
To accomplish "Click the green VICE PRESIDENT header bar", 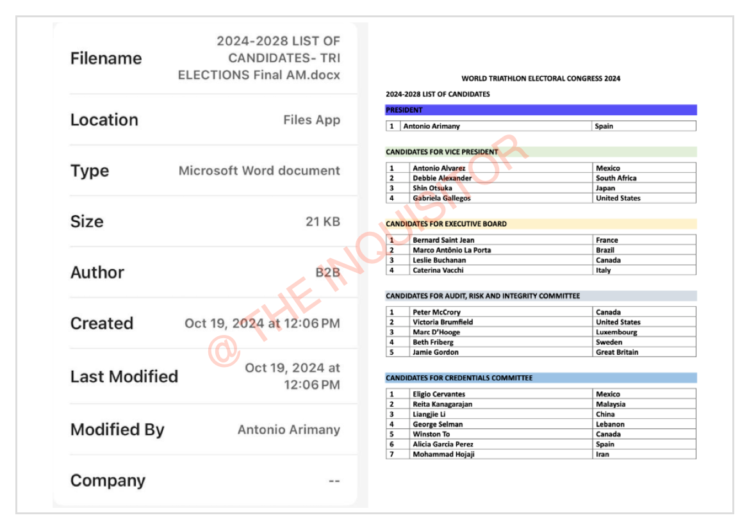I will pyautogui.click(x=541, y=152).
